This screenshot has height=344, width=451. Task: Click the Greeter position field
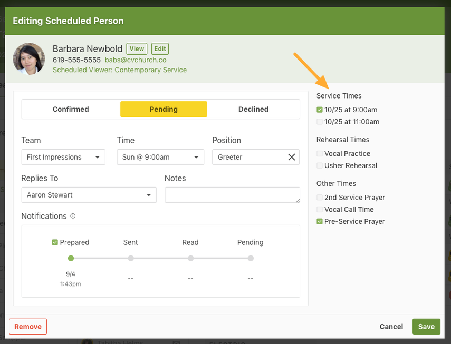coord(256,157)
